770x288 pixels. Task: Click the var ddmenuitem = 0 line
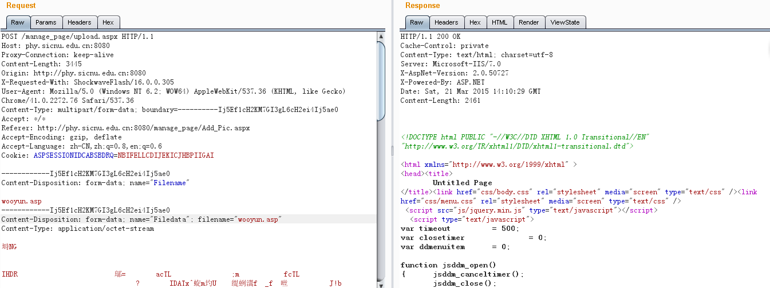click(455, 247)
